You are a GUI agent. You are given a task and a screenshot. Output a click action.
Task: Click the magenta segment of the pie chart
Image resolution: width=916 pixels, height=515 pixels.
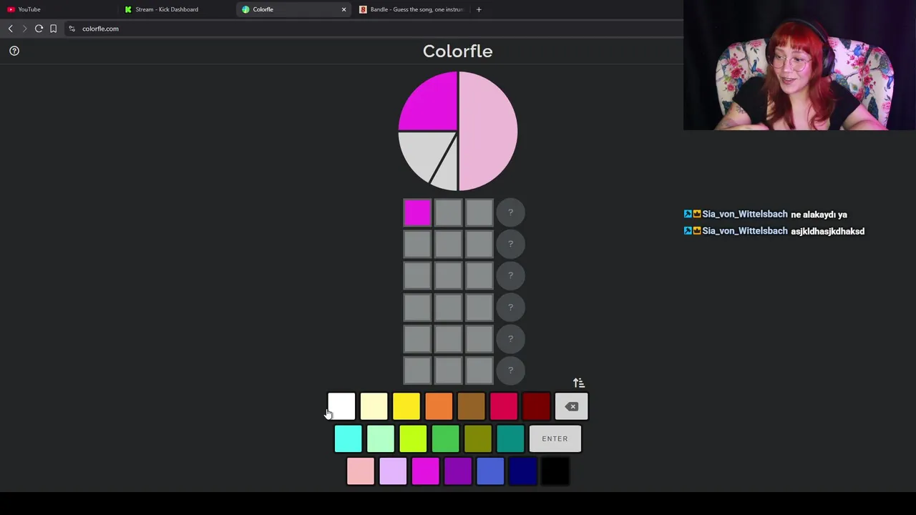click(x=432, y=105)
